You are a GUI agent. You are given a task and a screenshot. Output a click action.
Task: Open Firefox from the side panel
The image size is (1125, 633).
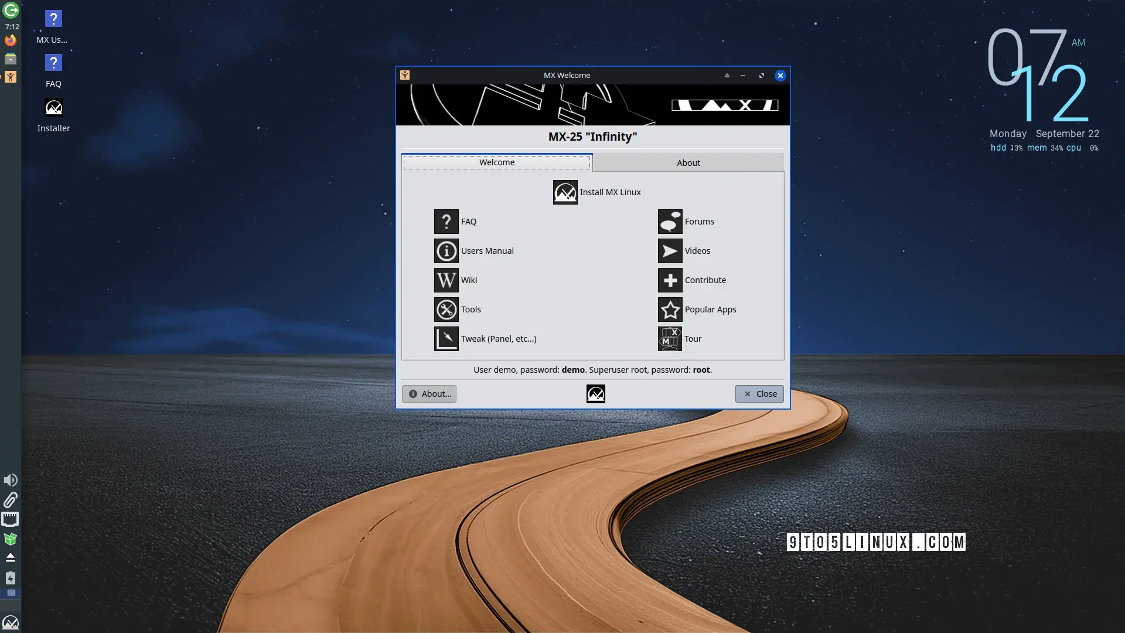point(11,40)
